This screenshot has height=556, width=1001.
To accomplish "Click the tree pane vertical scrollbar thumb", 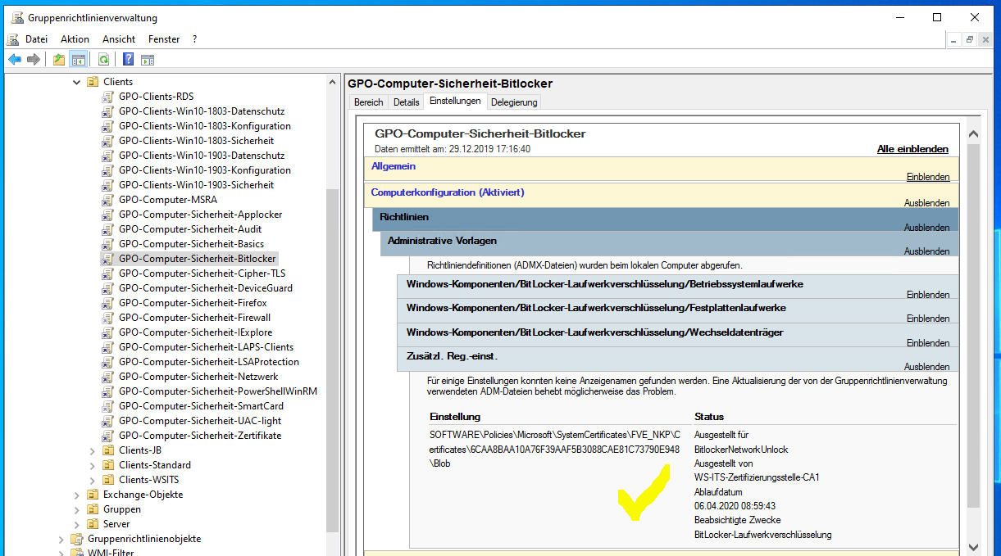I will pyautogui.click(x=333, y=362).
